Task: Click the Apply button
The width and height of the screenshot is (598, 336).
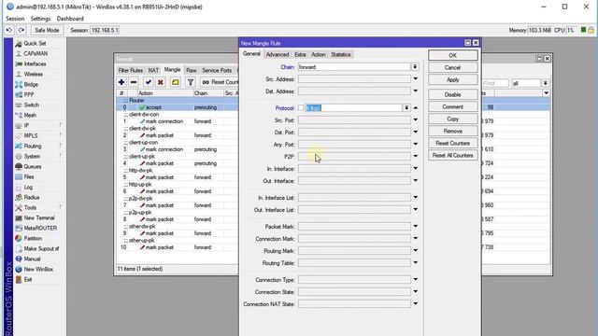Action: [x=452, y=80]
